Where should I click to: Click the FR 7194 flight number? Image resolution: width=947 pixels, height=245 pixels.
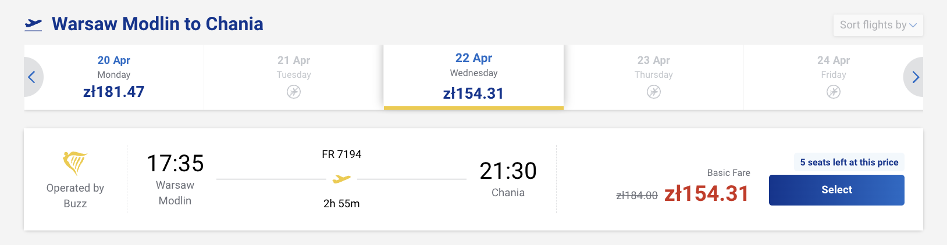pos(341,154)
